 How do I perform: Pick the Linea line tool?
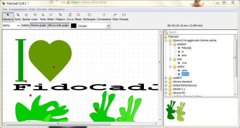coord(34,17)
